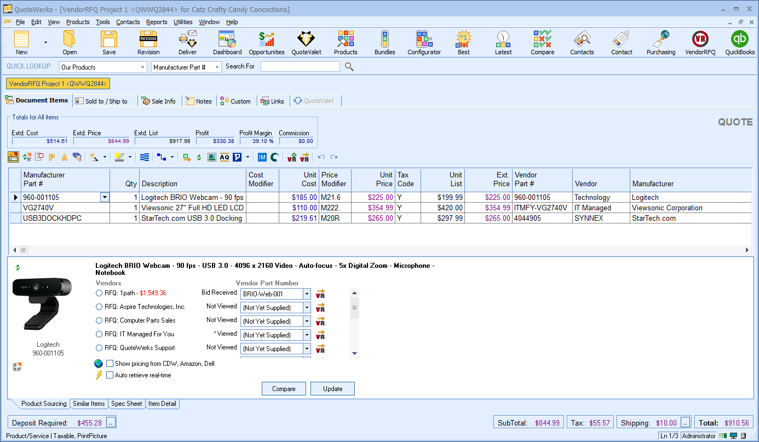Launch the Configurator tool
The image size is (759, 442).
click(424, 42)
